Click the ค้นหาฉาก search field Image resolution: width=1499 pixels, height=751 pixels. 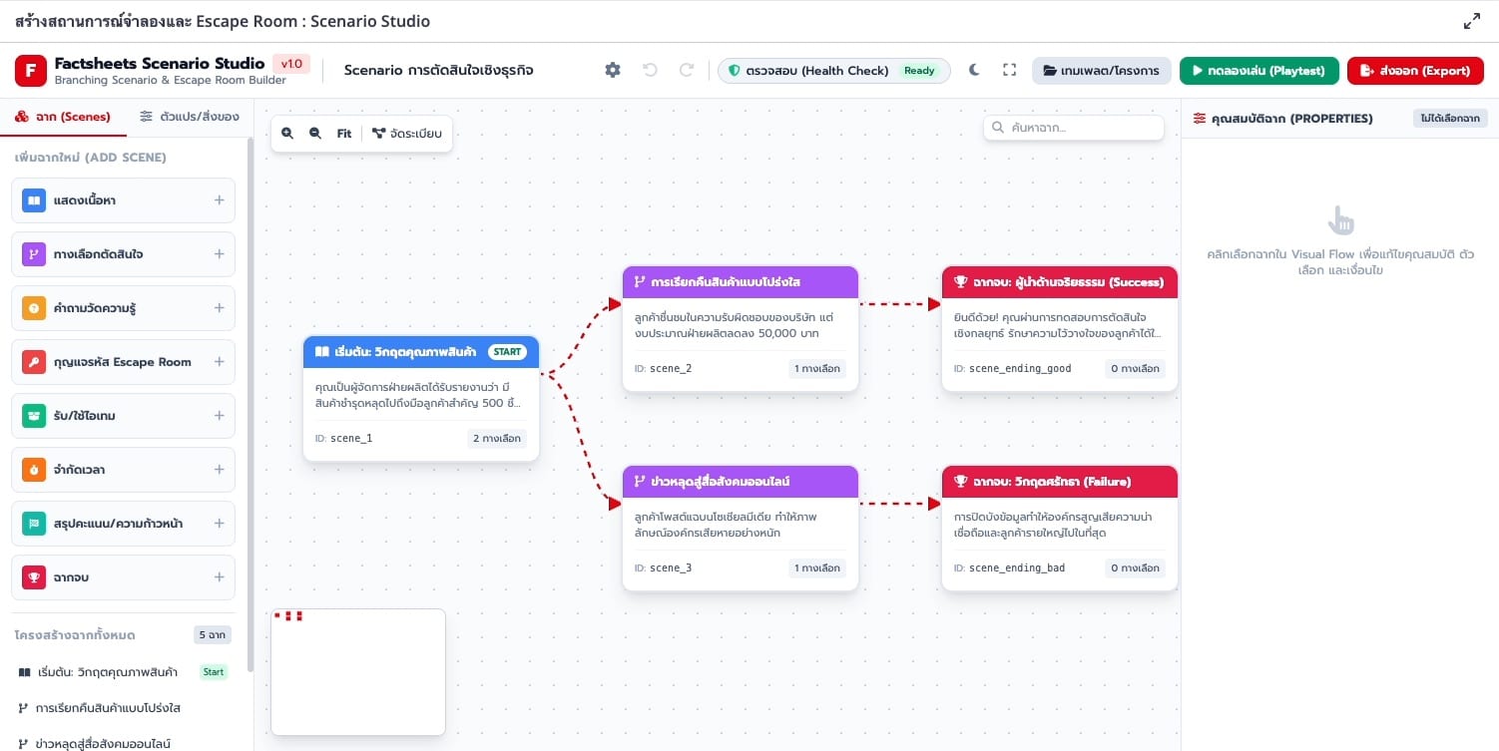click(1074, 128)
